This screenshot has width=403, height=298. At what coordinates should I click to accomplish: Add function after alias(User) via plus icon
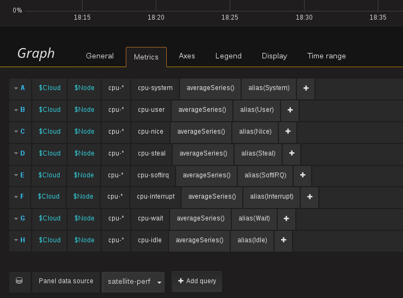pyautogui.click(x=290, y=110)
